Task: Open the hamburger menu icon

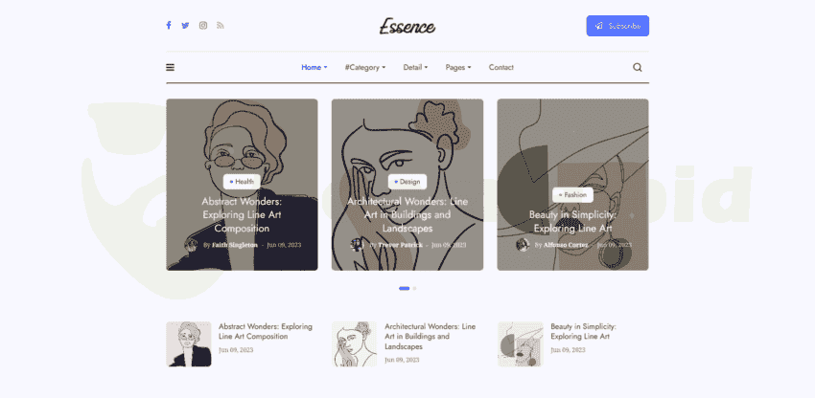Action: (x=170, y=68)
